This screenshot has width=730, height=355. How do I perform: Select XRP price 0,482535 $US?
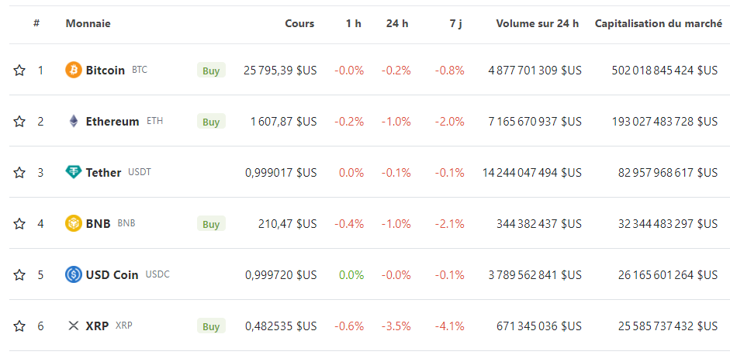(x=281, y=326)
